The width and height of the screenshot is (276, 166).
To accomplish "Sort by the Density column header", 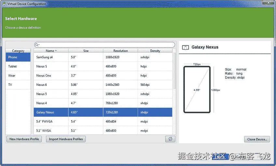I will tap(155, 51).
